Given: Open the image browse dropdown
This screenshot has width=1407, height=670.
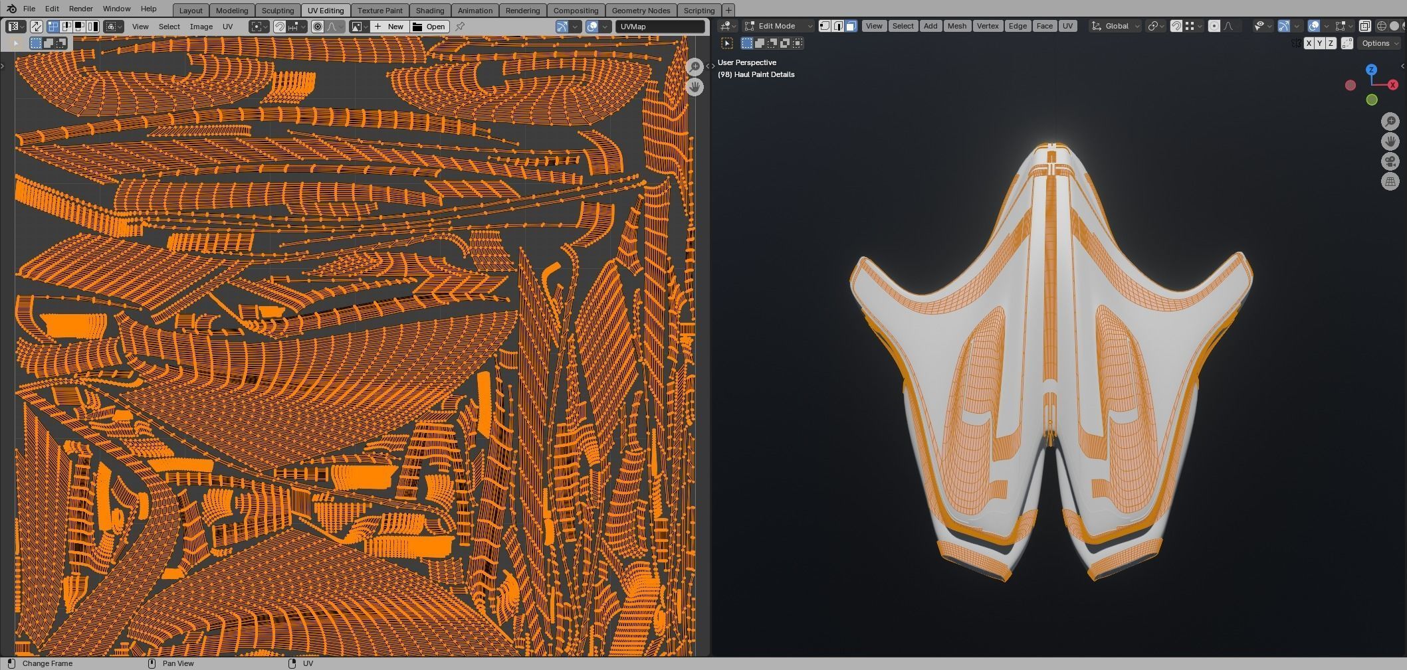Looking at the screenshot, I should coord(360,27).
